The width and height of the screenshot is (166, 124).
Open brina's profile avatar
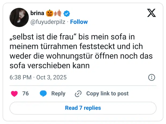[x=19, y=17]
